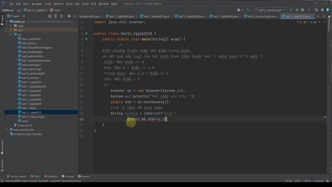Start debugging with the bug icon

click(x=297, y=10)
